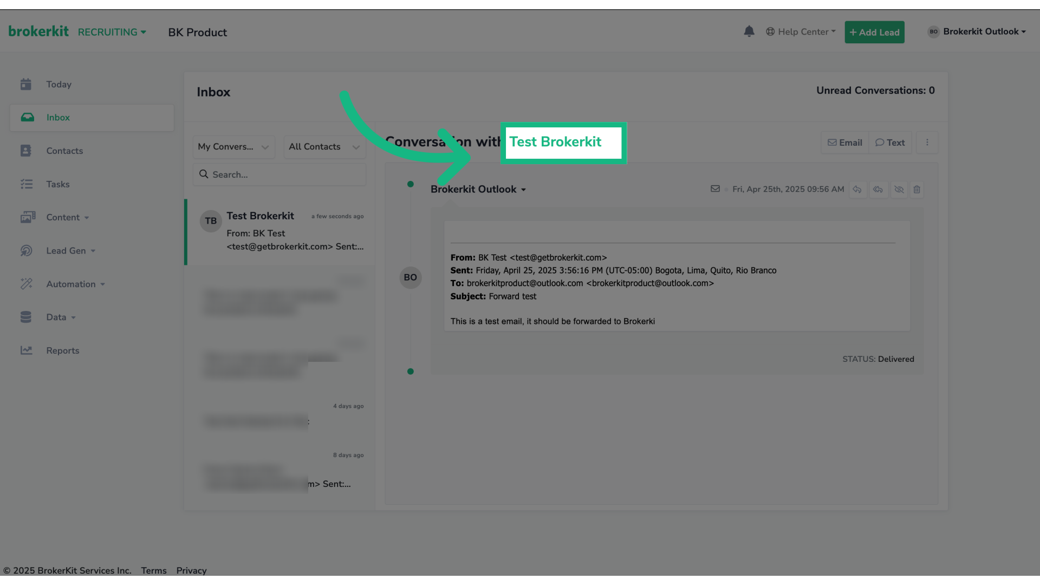Open the conversation from 8 days ago
The image size is (1040, 585).
point(280,471)
